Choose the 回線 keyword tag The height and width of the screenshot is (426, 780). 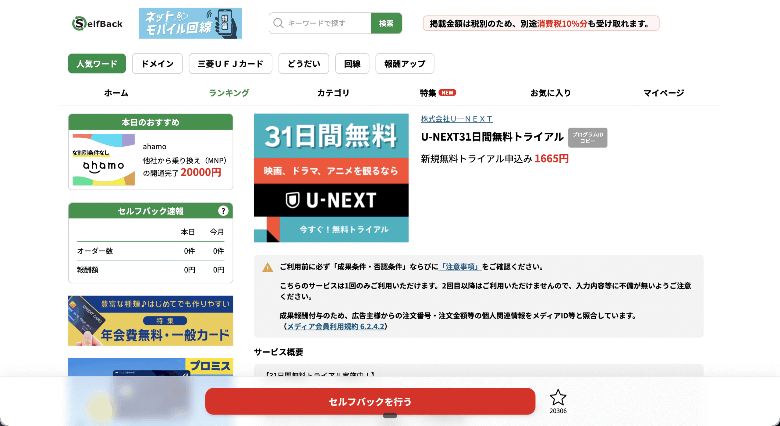click(352, 64)
